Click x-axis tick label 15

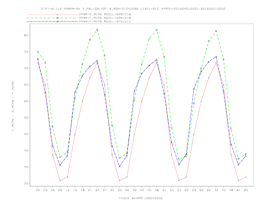75,190
